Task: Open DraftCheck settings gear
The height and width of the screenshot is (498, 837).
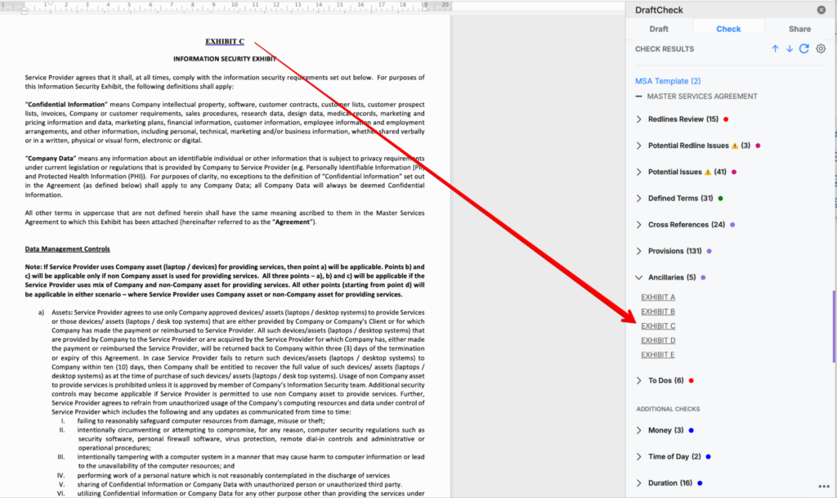Action: [821, 49]
